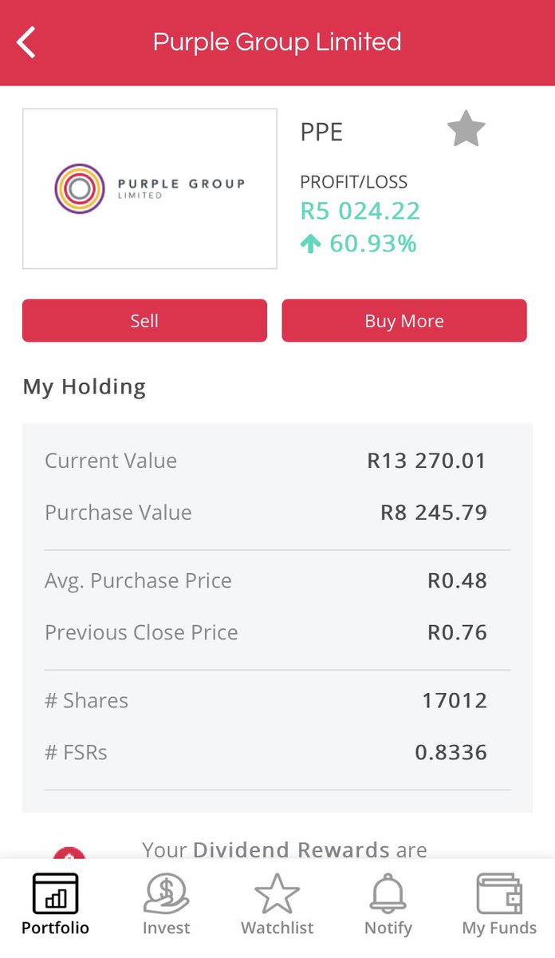Image resolution: width=555 pixels, height=958 pixels.
Task: Tap the Previous Close Price row
Action: (x=277, y=632)
